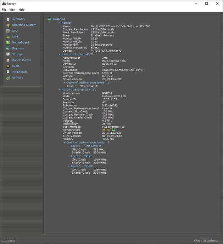Select the Operating System Windows icon

8,25
